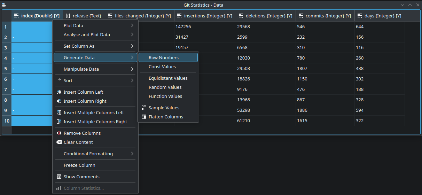Click the Flatten Columns icon
The width and height of the screenshot is (422, 195).
pyautogui.click(x=144, y=117)
